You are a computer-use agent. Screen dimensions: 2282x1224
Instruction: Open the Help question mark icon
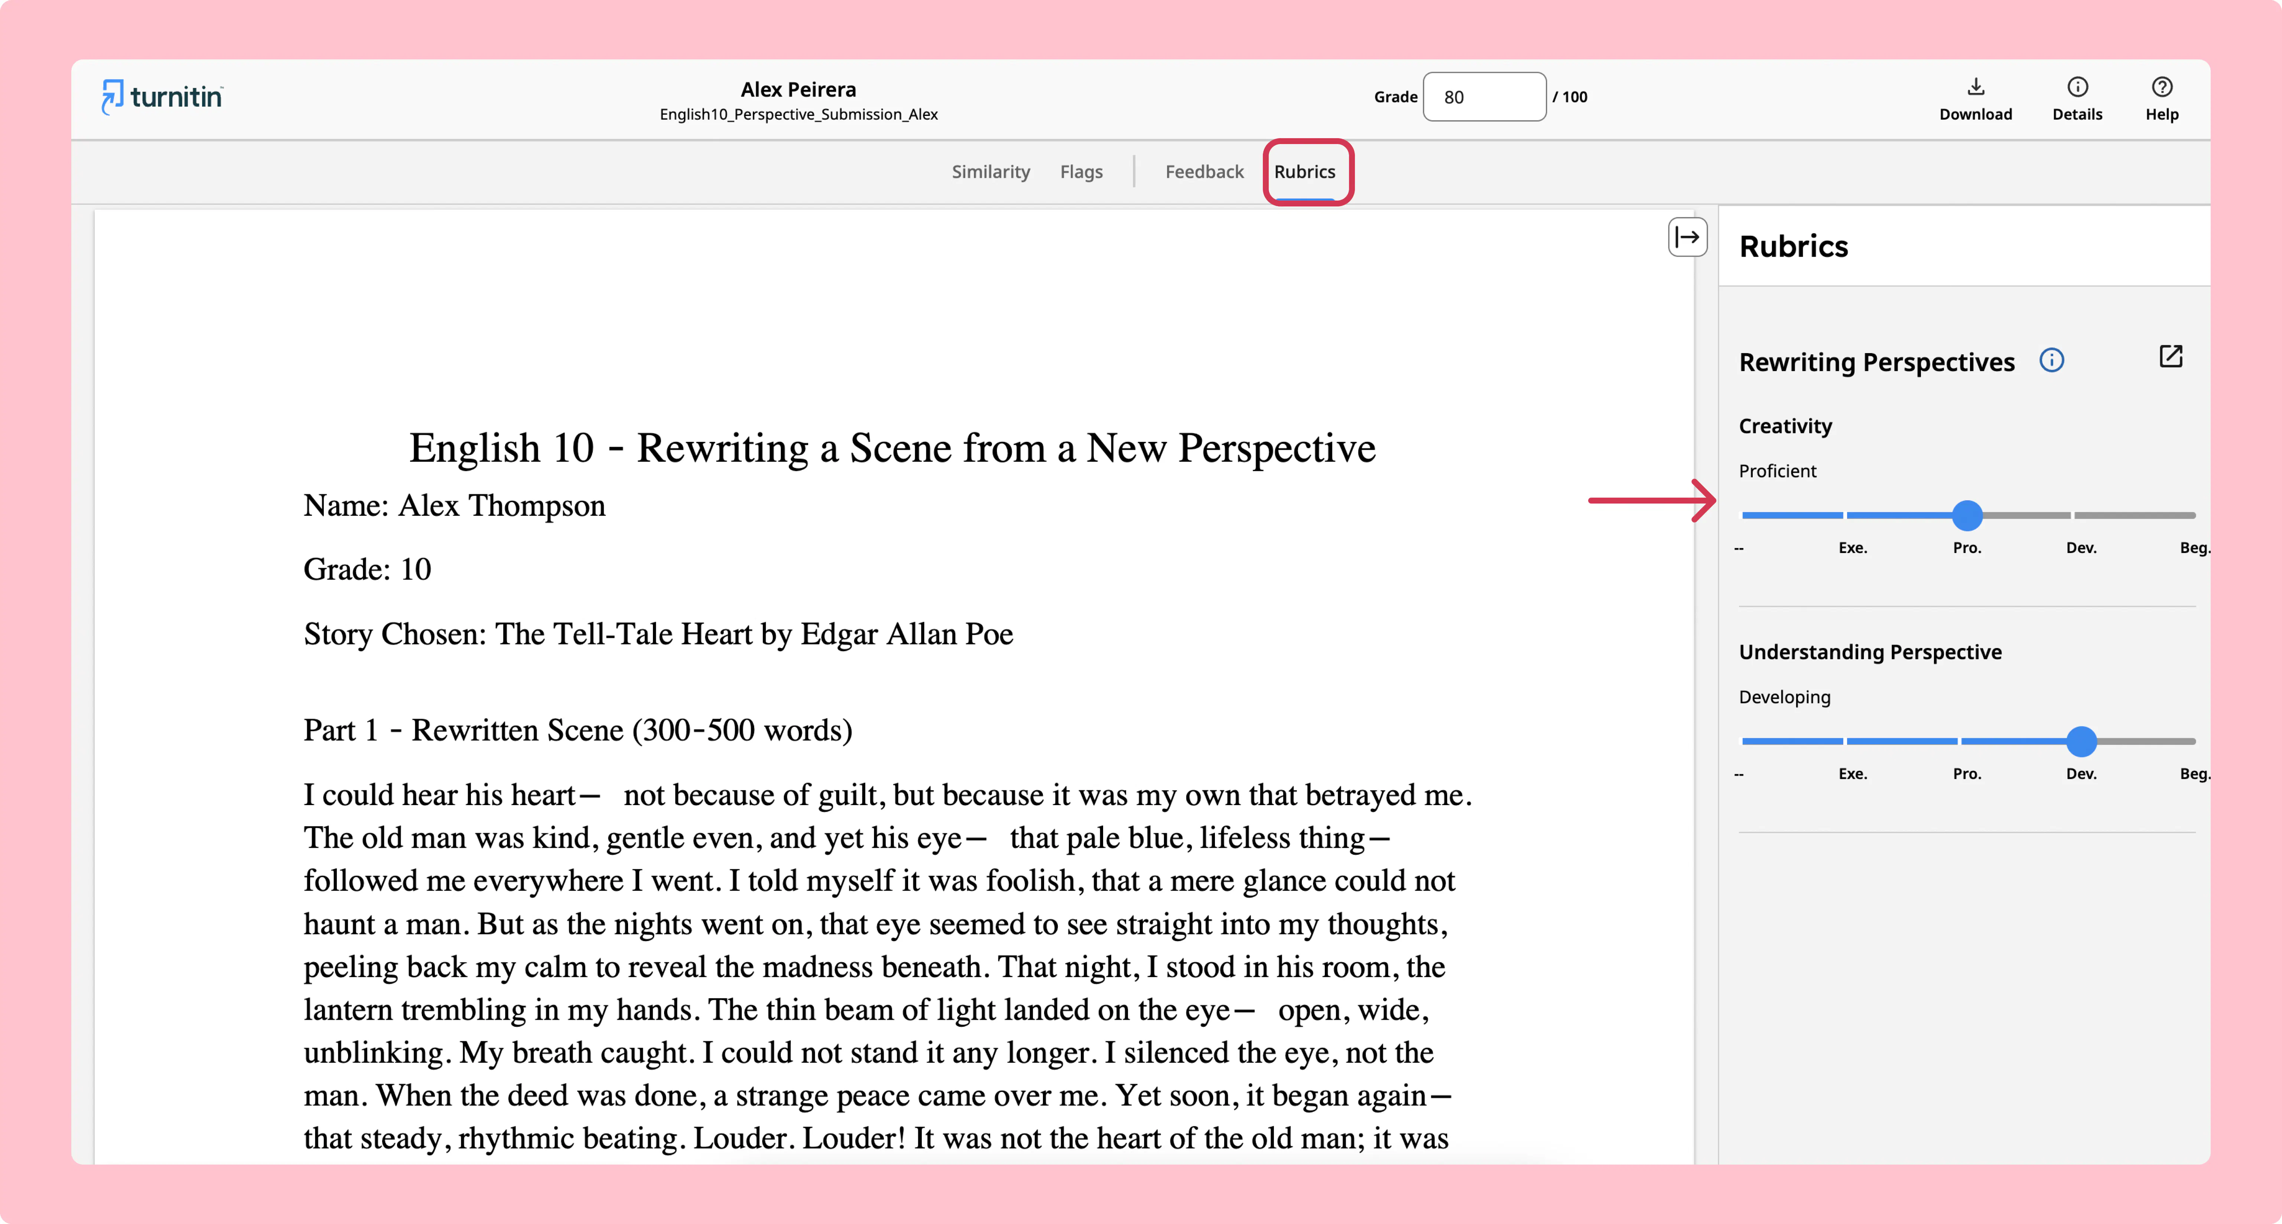pyautogui.click(x=2162, y=87)
